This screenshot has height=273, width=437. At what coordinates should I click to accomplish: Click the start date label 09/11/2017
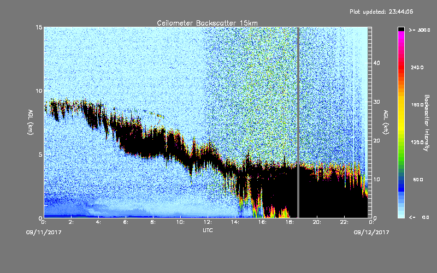pos(44,232)
